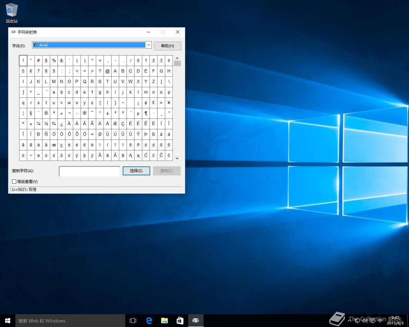Select the section § character cell
The image size is (409, 327).
pyautogui.click(x=31, y=113)
